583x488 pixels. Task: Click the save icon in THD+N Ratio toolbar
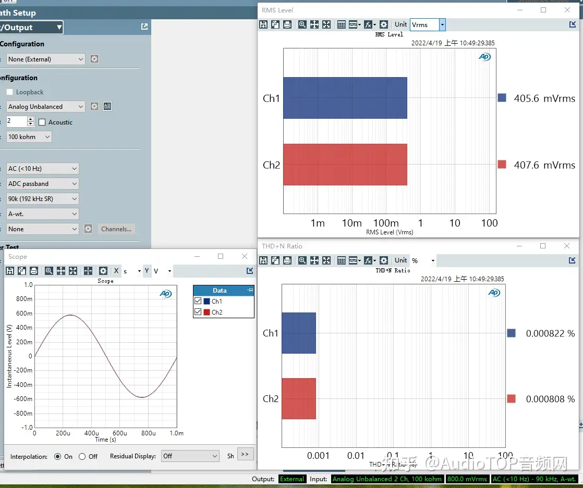coord(263,260)
